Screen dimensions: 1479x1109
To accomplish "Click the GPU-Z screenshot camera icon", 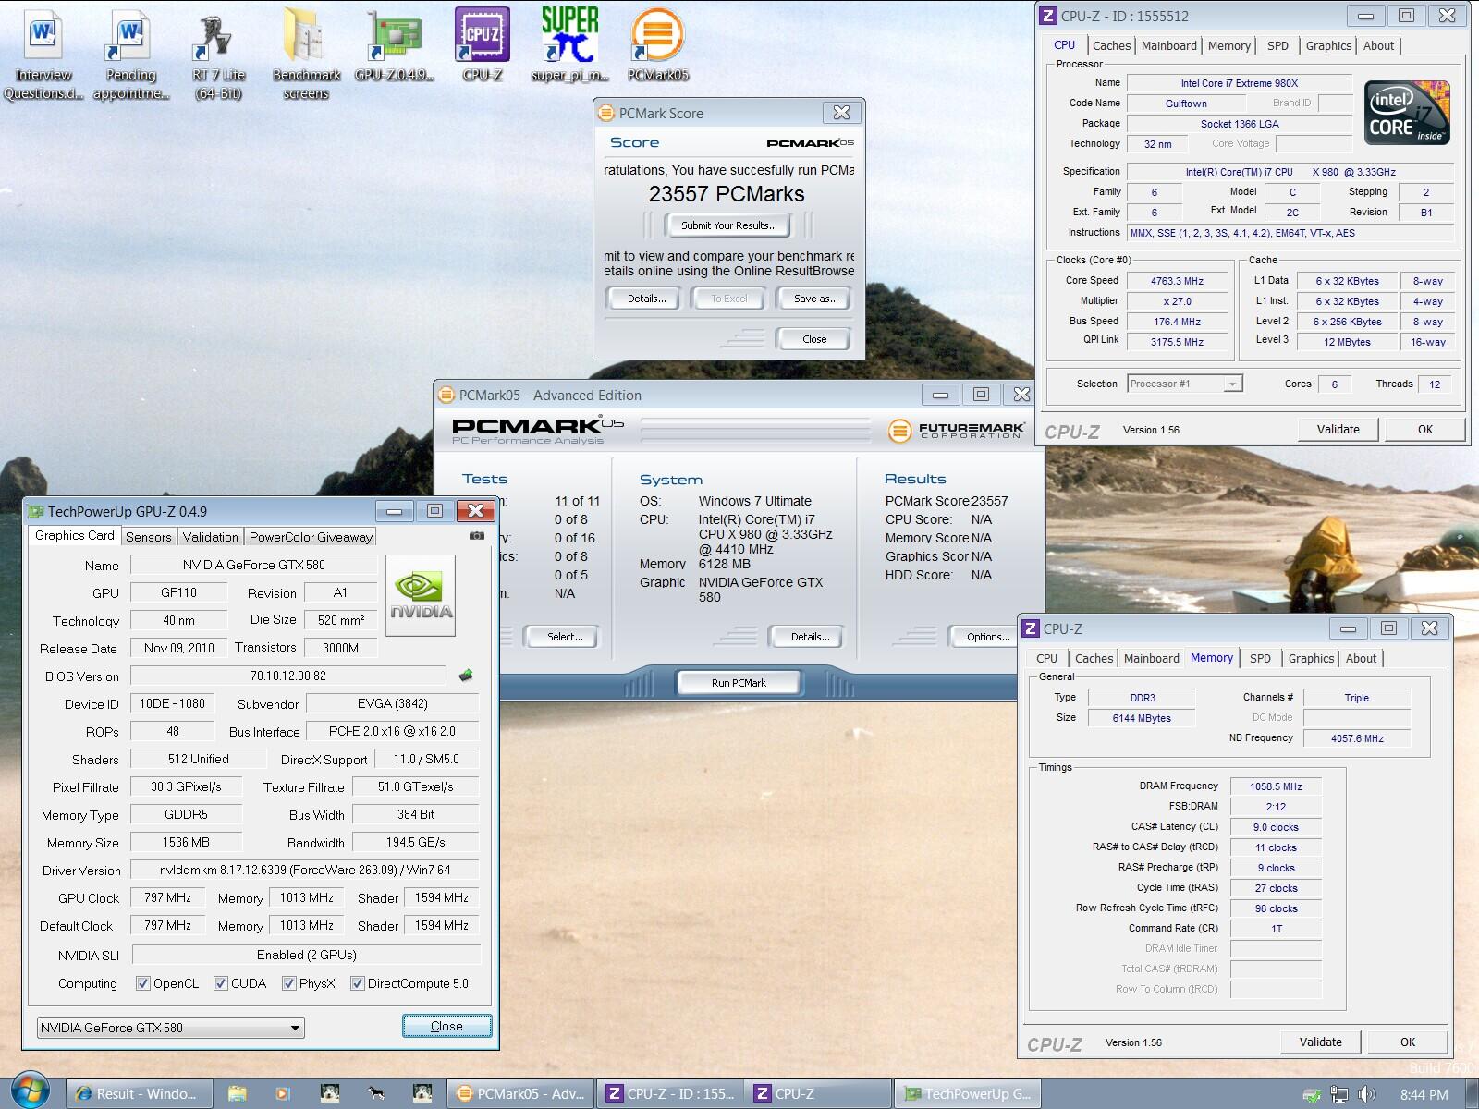I will click(477, 535).
